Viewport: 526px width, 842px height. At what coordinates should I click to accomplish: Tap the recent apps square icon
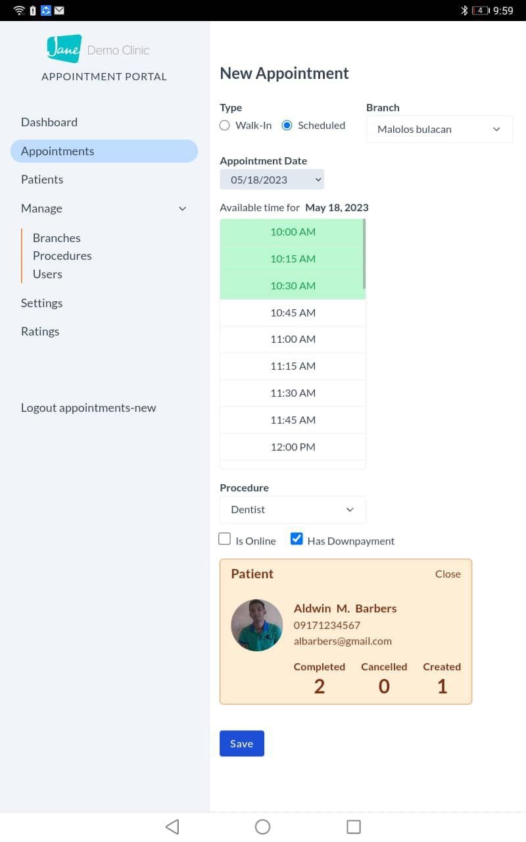(x=354, y=827)
